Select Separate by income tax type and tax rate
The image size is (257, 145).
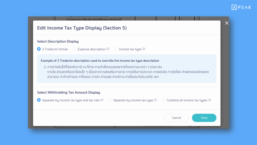(x=39, y=100)
